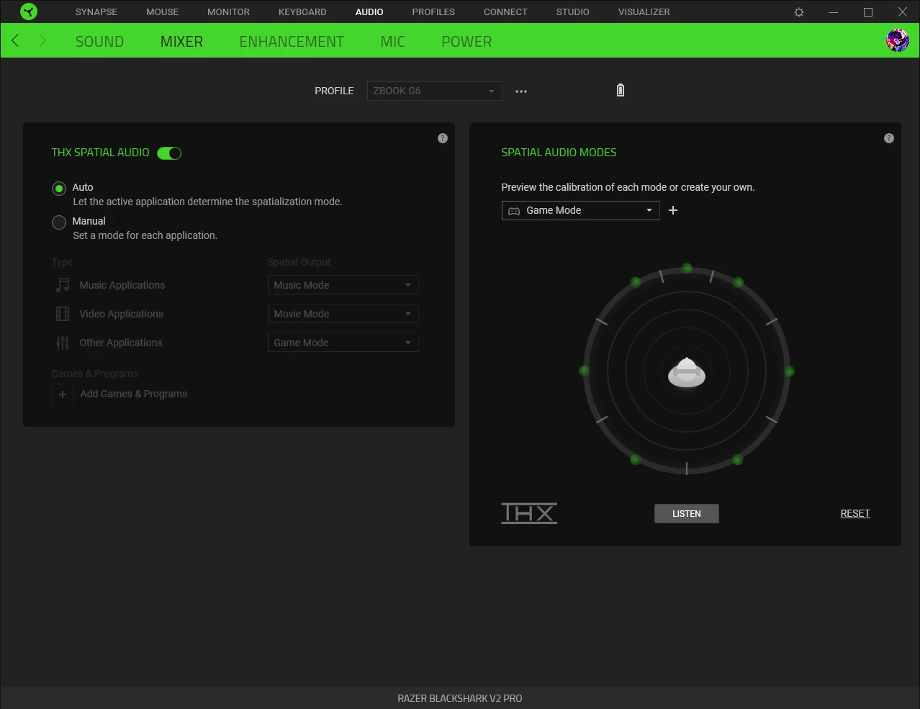
Task: Click the Video Applications film icon
Action: [x=63, y=314]
